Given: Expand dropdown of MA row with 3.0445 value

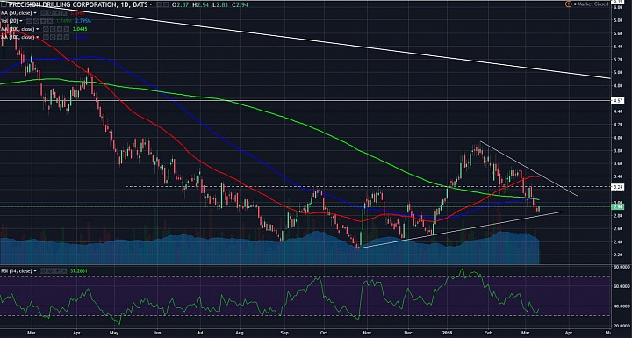Looking at the screenshot, I should click(x=38, y=29).
